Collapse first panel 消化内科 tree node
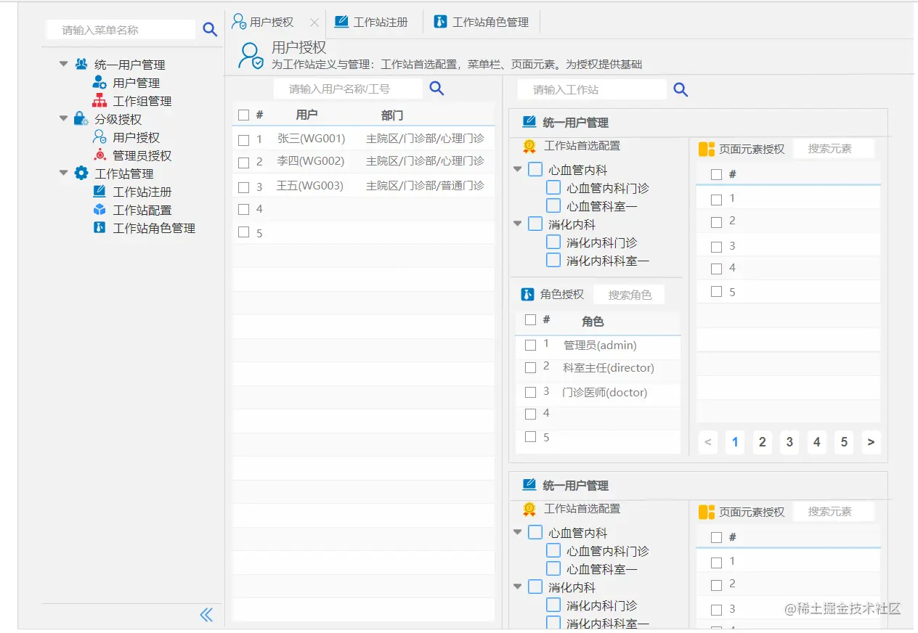Image resolution: width=918 pixels, height=633 pixels. click(518, 224)
